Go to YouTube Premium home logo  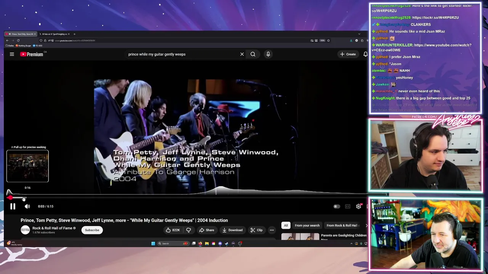click(32, 54)
